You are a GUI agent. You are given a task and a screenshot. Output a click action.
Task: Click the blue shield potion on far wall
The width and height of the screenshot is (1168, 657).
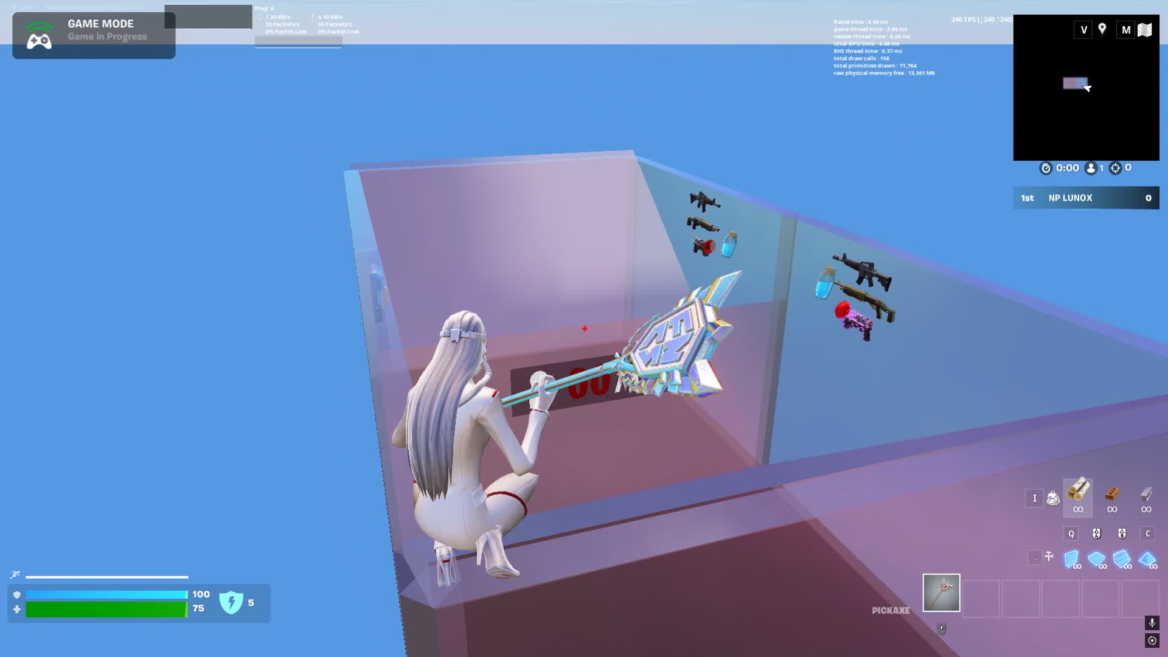(x=729, y=244)
